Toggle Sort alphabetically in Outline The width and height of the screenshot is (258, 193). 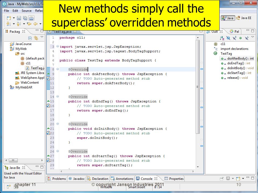click(x=222, y=38)
